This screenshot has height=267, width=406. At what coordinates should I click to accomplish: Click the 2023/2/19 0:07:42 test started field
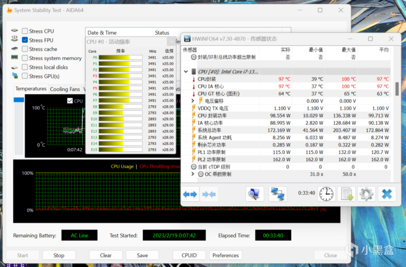point(174,236)
